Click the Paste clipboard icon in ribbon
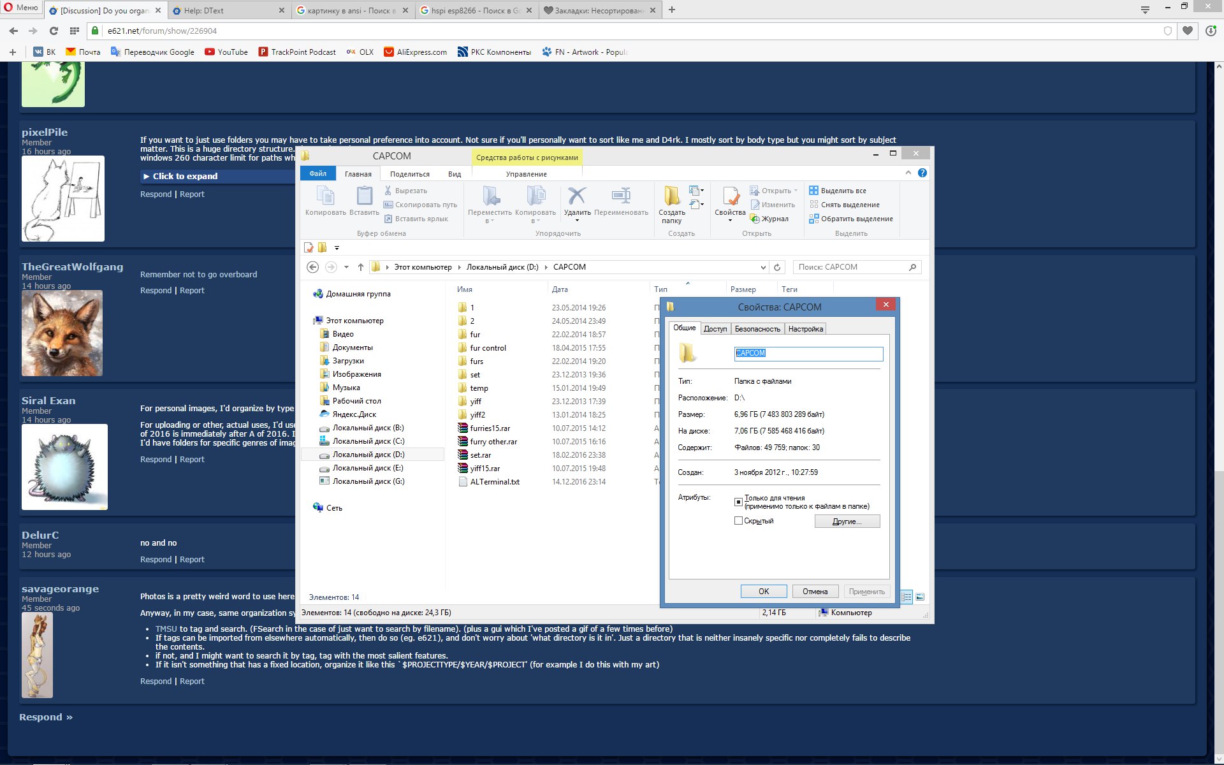 coord(364,196)
